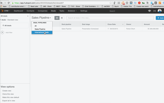Open the profile menu arrow beside avatar
Image resolution: width=164 pixels, height=103 pixels.
tap(163, 11)
